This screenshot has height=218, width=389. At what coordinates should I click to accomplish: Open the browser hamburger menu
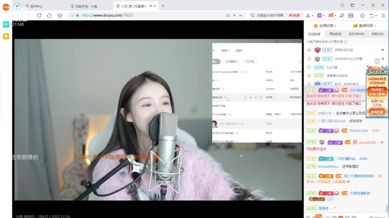383,15
